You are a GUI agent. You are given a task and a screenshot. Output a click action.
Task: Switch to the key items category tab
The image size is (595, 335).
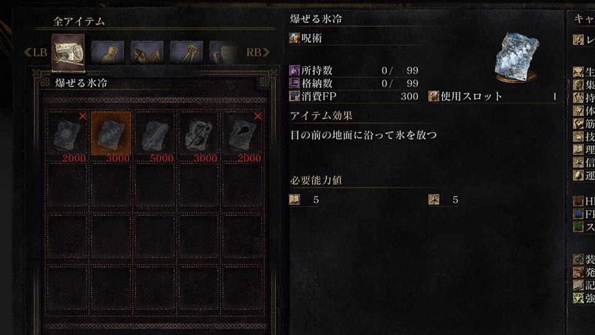pos(187,52)
